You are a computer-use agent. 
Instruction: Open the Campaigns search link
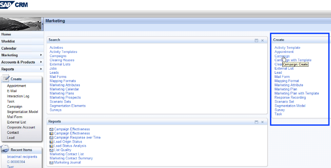[58, 56]
